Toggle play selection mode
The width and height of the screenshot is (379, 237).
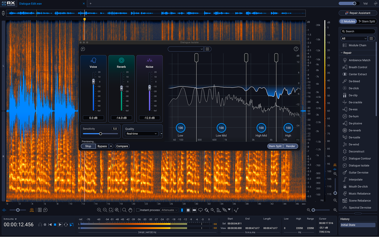click(x=60, y=225)
